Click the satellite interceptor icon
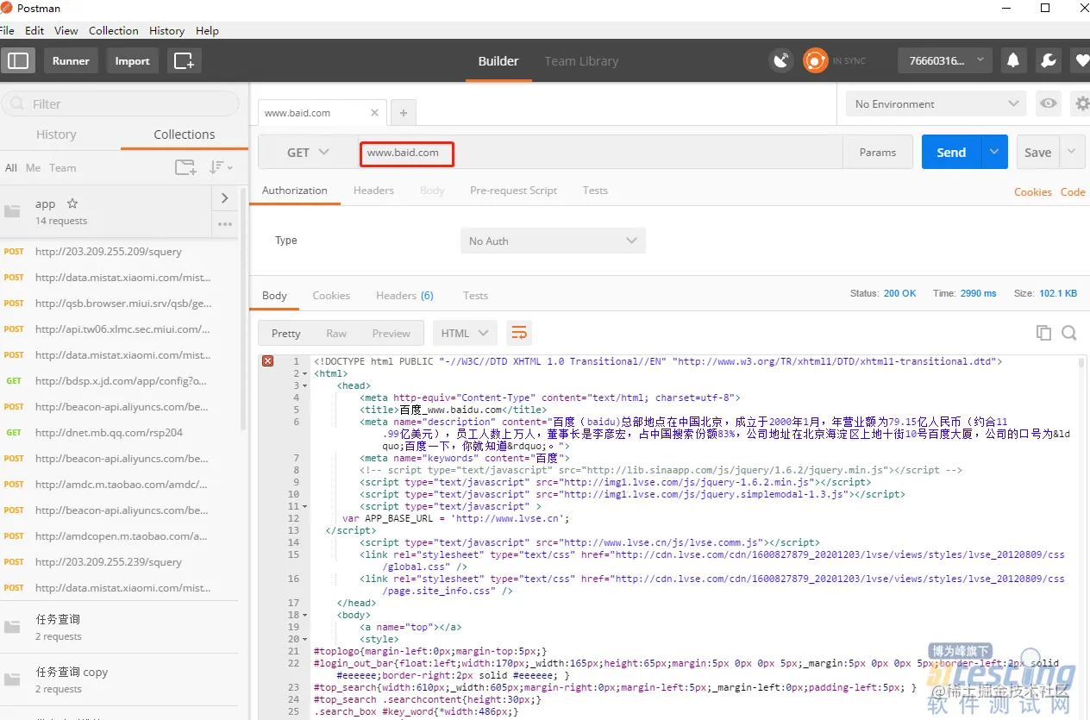Image resolution: width=1090 pixels, height=720 pixels. pyautogui.click(x=780, y=60)
